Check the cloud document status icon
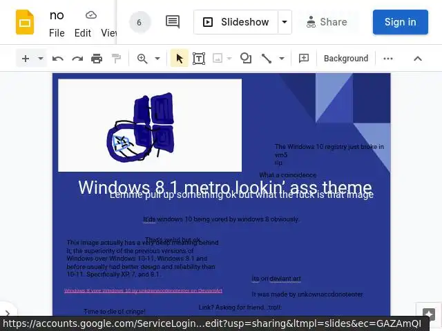 pos(91,14)
